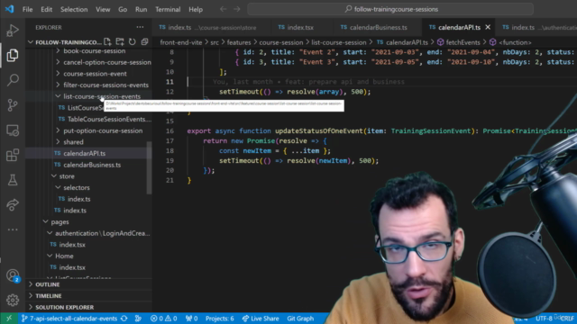Open remote window indicator in status bar
The height and width of the screenshot is (324, 577).
(9, 319)
